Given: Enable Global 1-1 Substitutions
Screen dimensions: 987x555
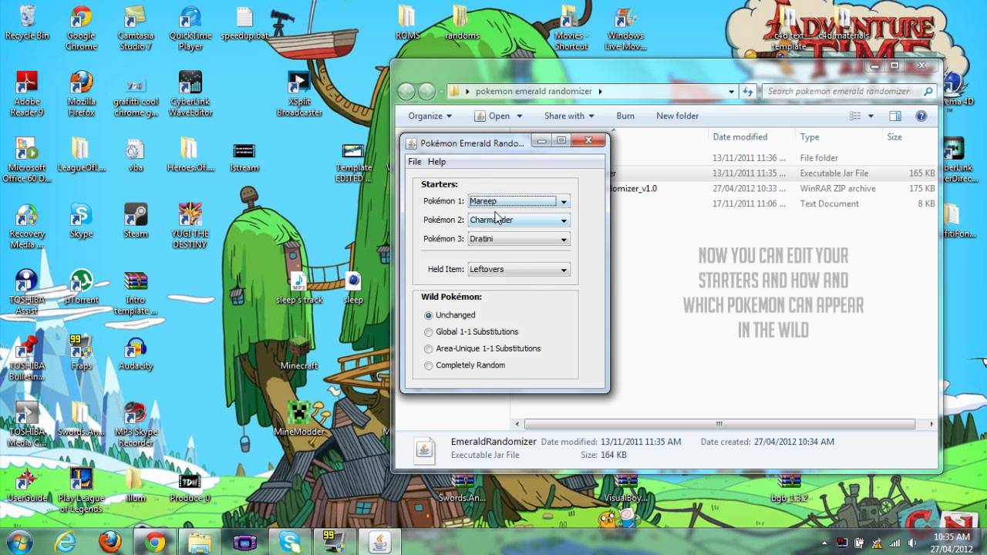Looking at the screenshot, I should 429,331.
